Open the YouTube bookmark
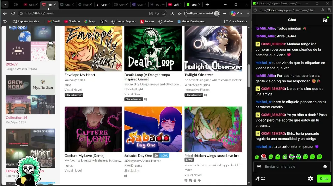Image resolution: width=333 pixels, height=186 pixels. 72,21
